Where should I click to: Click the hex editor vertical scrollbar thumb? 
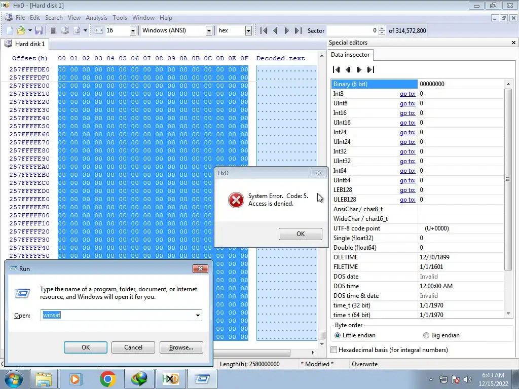[x=321, y=335]
